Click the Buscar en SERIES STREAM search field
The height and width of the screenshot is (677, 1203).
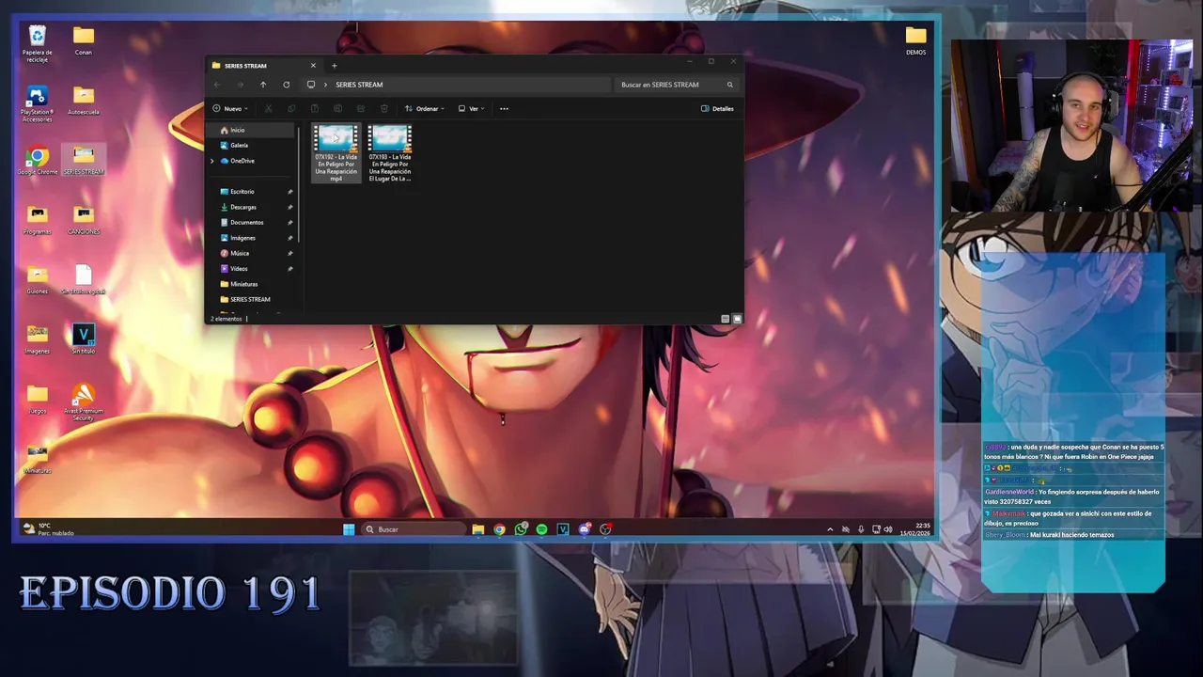pyautogui.click(x=677, y=85)
